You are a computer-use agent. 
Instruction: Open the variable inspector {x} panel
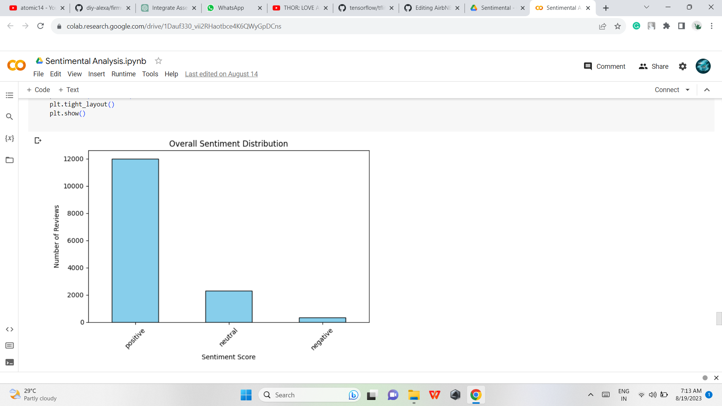click(9, 138)
